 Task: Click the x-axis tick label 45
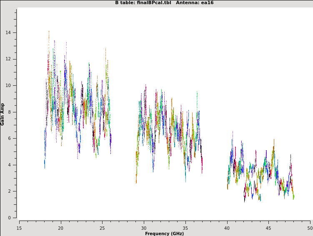[269, 228]
